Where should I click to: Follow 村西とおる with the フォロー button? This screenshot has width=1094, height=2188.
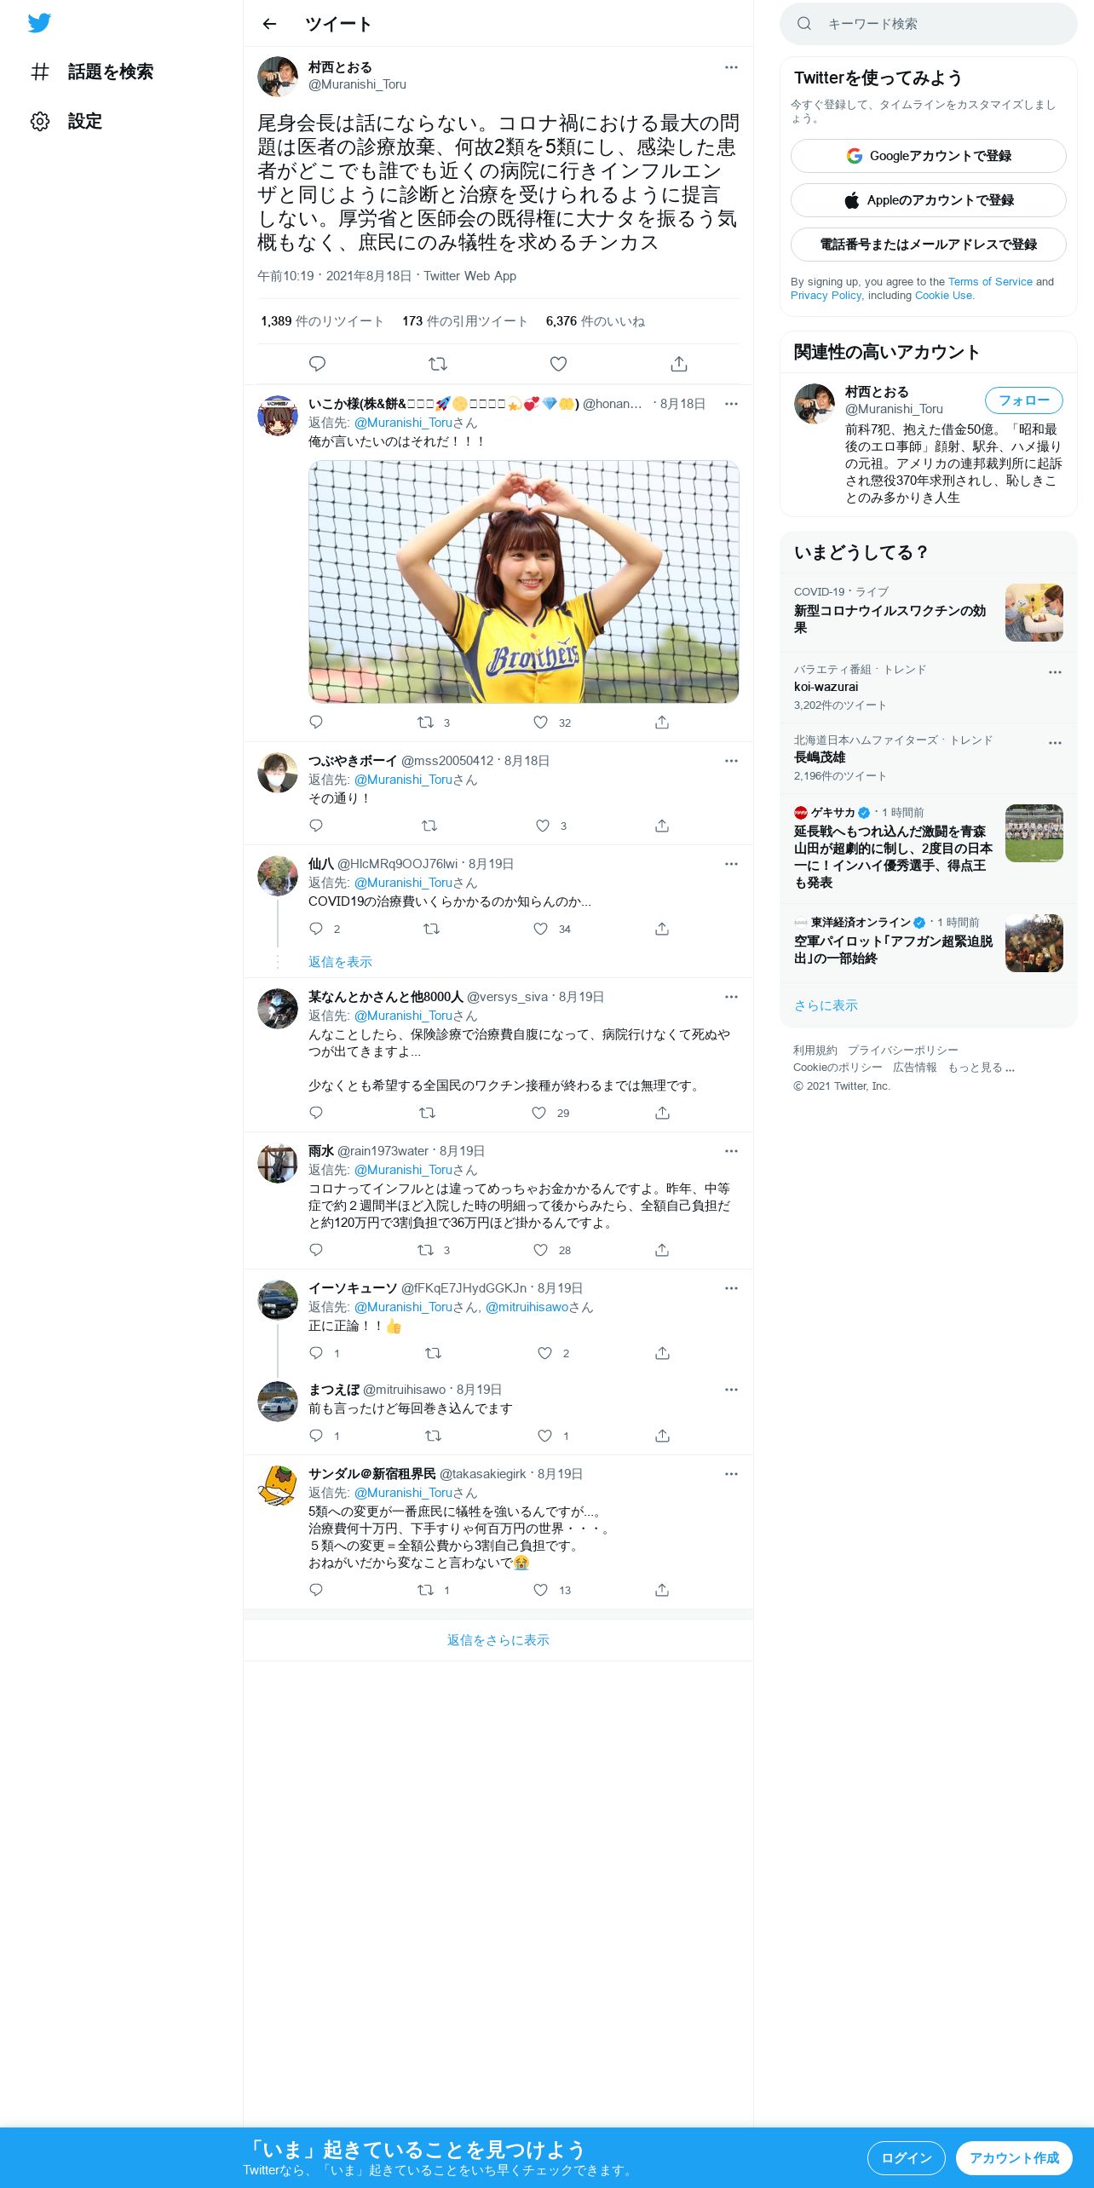click(x=1023, y=400)
